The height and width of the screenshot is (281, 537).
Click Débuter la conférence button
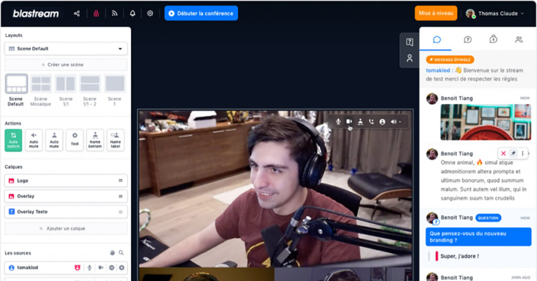201,14
